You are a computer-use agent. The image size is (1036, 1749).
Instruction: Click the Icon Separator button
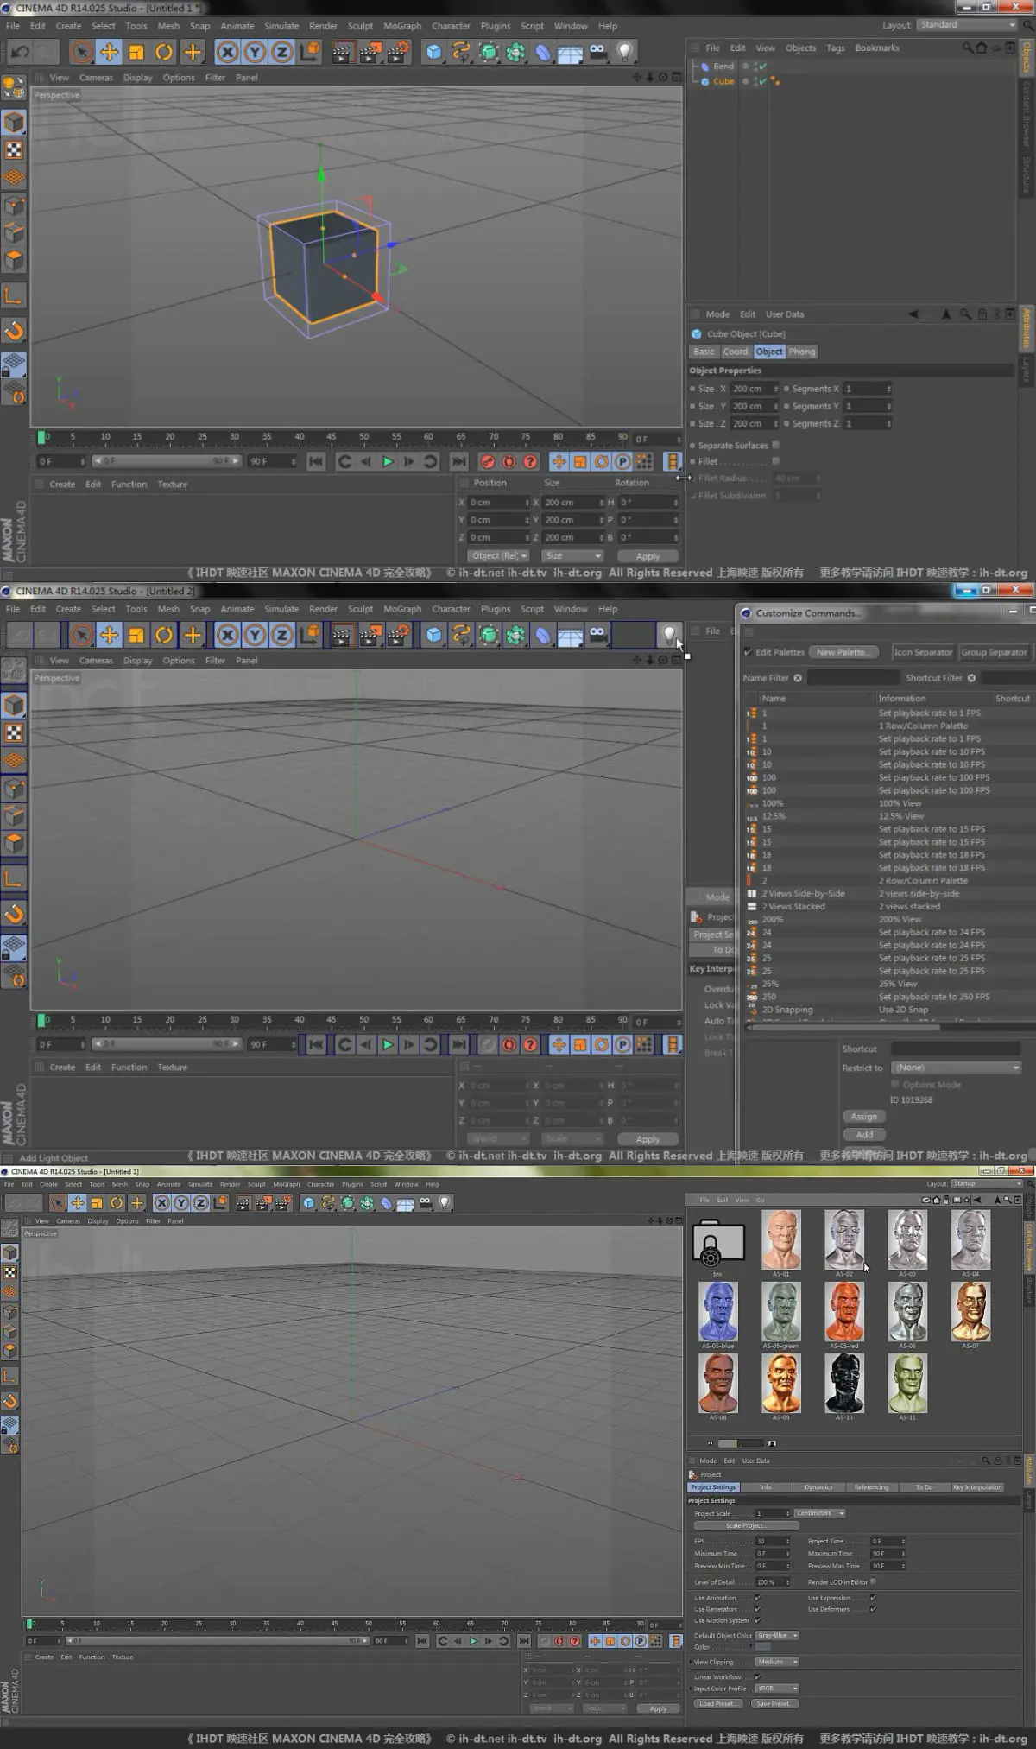click(923, 652)
